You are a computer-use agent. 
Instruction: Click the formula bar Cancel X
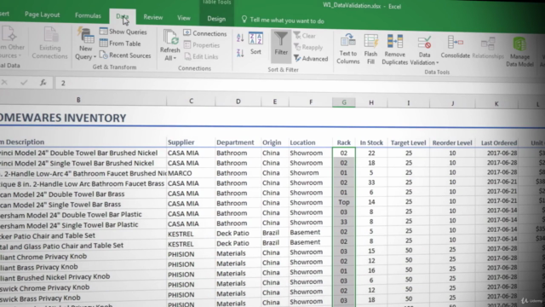pos(4,82)
